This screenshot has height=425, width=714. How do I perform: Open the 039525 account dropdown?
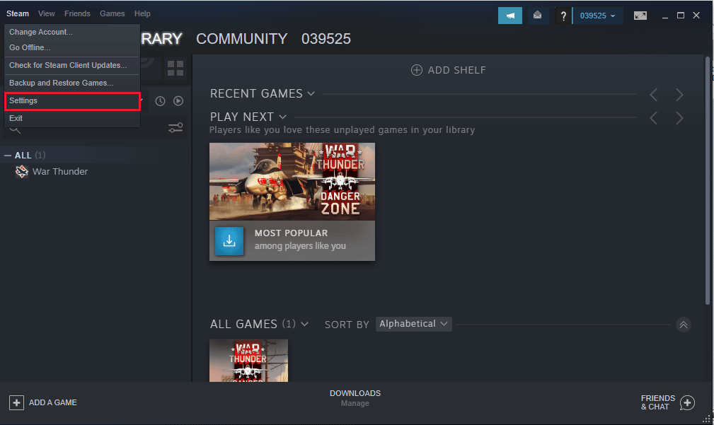coord(597,16)
